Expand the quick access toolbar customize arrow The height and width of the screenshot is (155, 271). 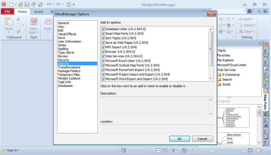tap(74, 5)
